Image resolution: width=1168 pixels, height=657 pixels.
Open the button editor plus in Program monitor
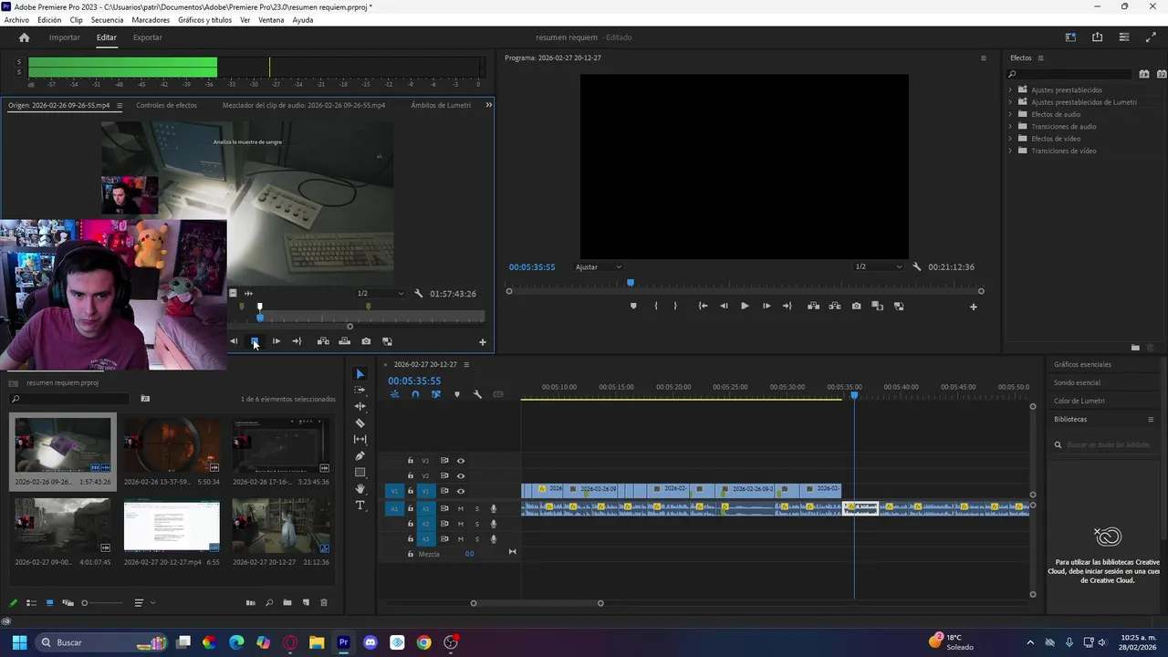973,307
